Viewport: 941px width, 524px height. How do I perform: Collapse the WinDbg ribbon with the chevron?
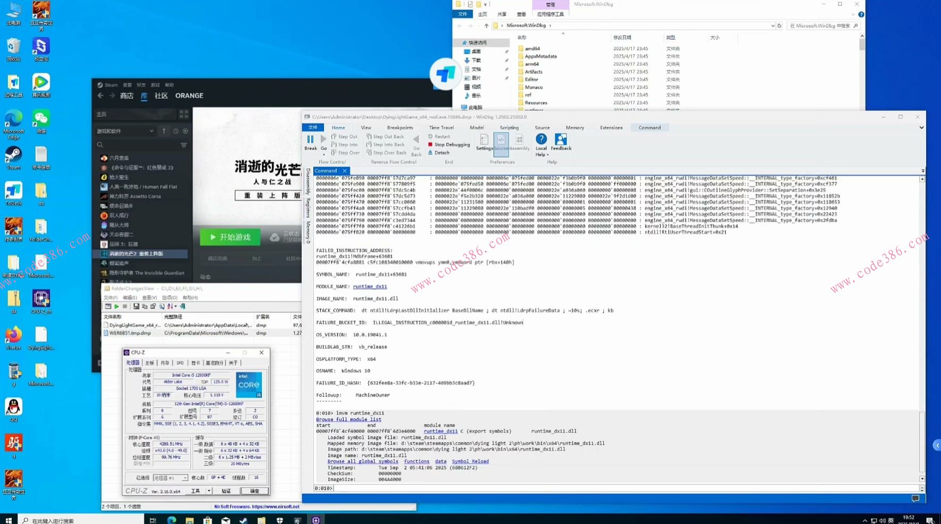pos(921,128)
